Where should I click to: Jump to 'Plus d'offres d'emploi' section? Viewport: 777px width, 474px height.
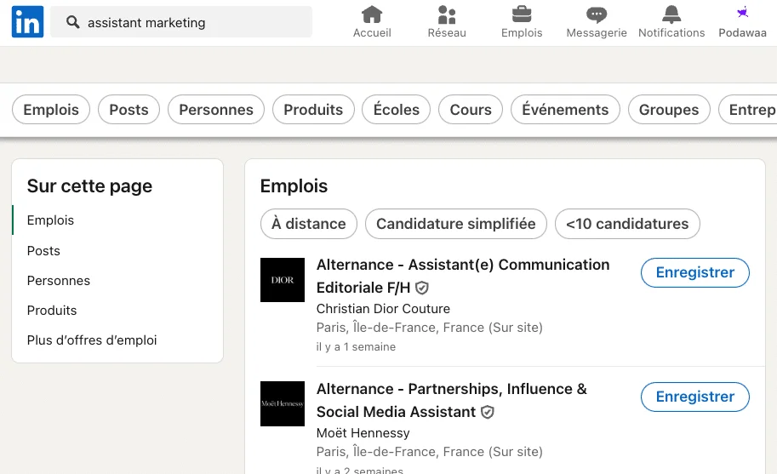coord(92,340)
